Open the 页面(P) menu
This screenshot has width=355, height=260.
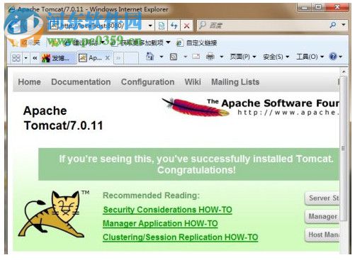click(243, 57)
